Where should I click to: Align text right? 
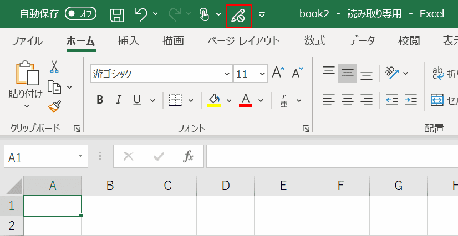(367, 100)
